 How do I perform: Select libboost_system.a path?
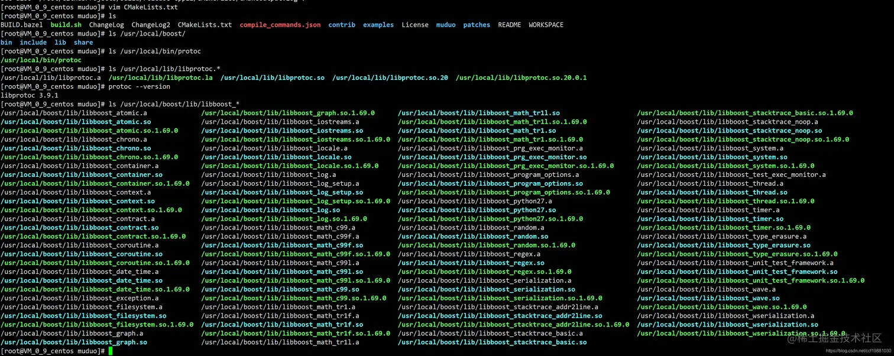pyautogui.click(x=710, y=148)
